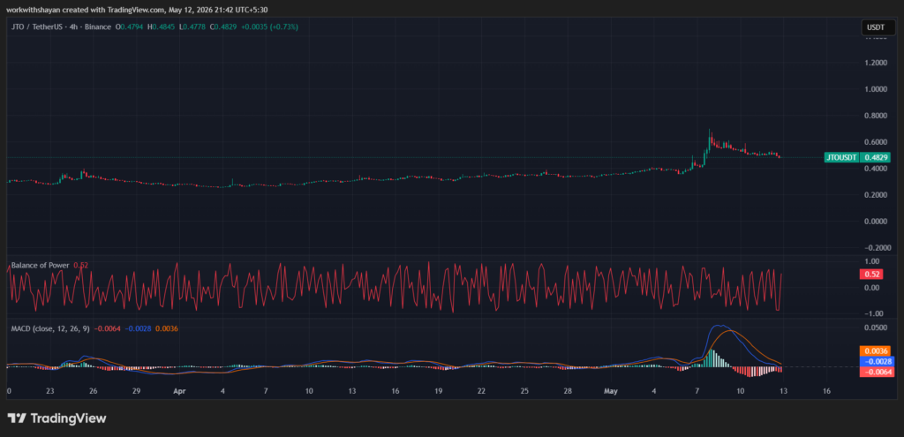Image resolution: width=904 pixels, height=437 pixels.
Task: Click the JTO / TetherUS symbol title
Action: [x=62, y=26]
